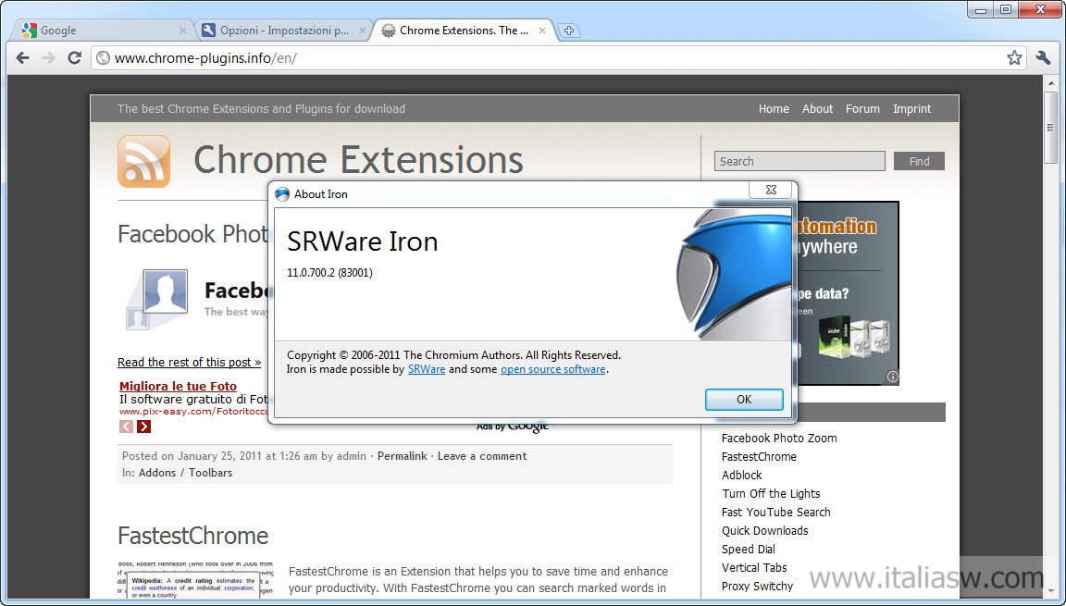Open the About page from site navigation
The width and height of the screenshot is (1066, 606).
coord(817,108)
